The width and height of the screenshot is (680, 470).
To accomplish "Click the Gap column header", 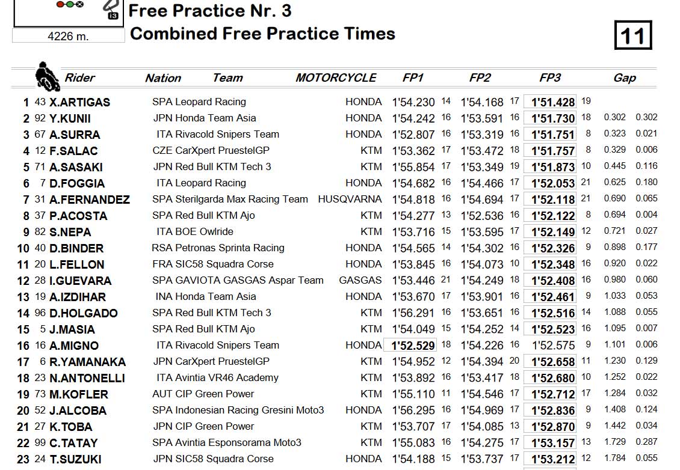I will (x=625, y=78).
